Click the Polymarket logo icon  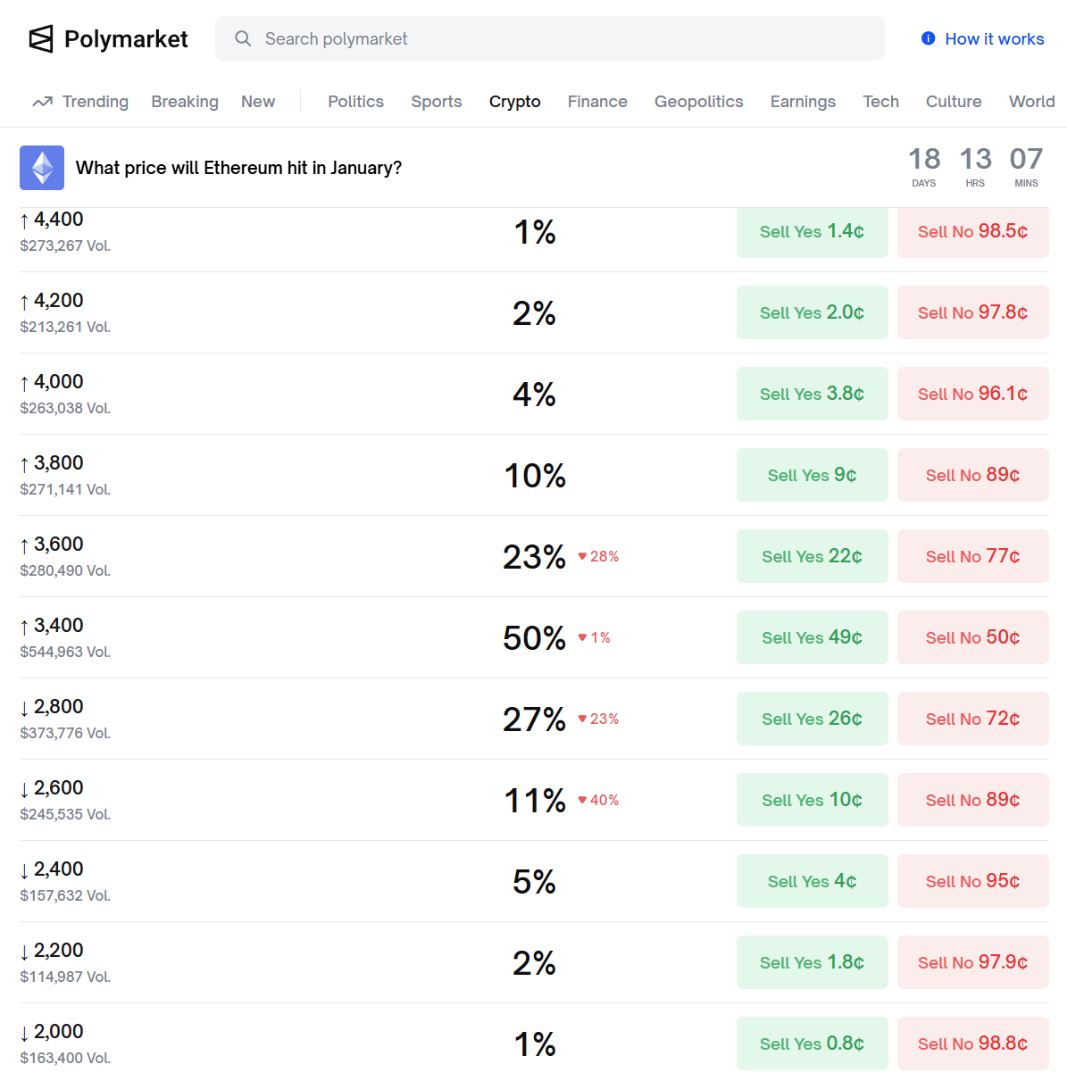[41, 39]
